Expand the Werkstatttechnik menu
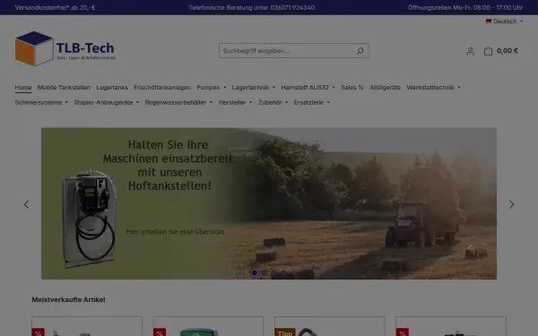The width and height of the screenshot is (538, 336). pyautogui.click(x=434, y=88)
